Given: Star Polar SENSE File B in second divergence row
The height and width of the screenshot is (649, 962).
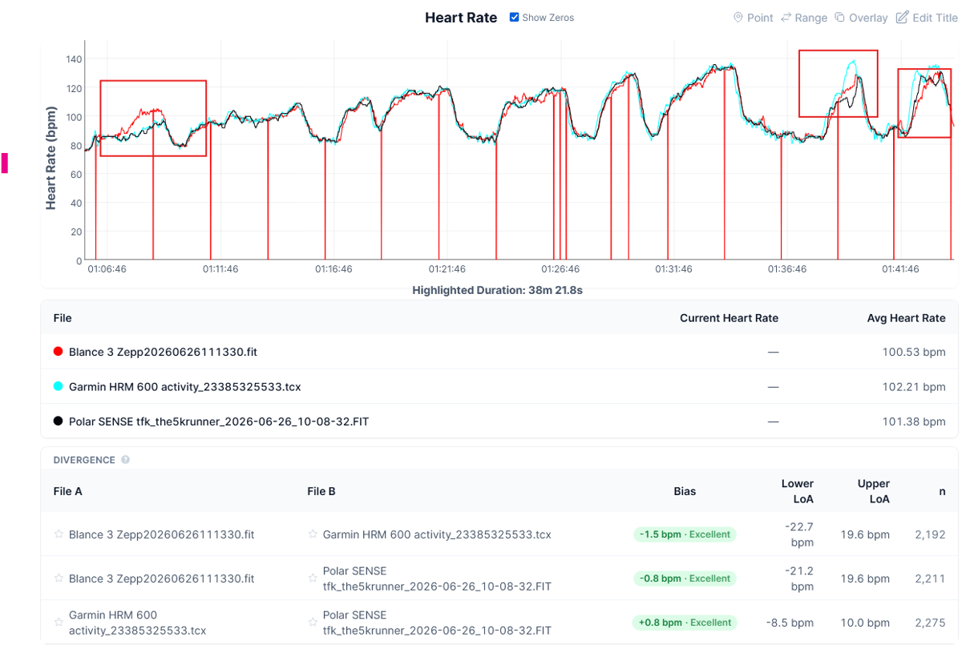Looking at the screenshot, I should coord(313,578).
